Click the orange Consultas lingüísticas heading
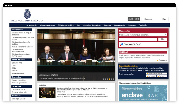The width and height of the screenshot is (179, 104). click(129, 66)
